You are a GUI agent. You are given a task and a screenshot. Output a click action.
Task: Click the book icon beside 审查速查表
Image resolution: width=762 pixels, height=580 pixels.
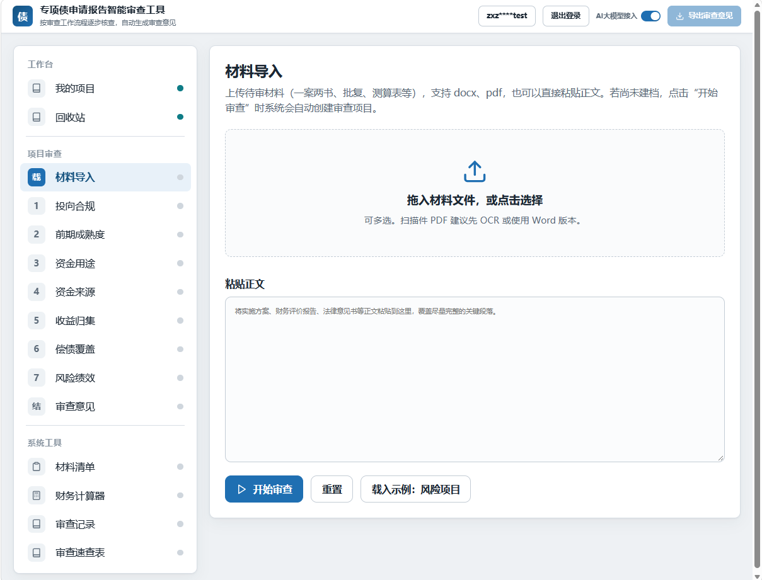coord(37,552)
